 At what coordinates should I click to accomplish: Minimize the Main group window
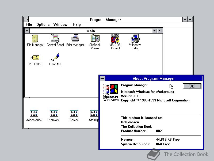pyautogui.click(x=154, y=31)
